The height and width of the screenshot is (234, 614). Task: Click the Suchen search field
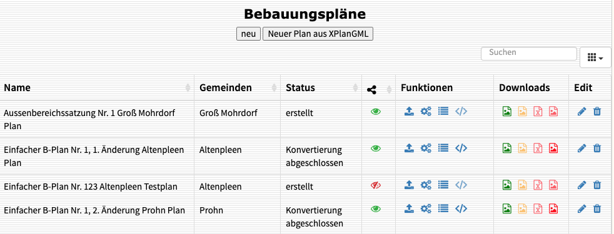(x=528, y=54)
